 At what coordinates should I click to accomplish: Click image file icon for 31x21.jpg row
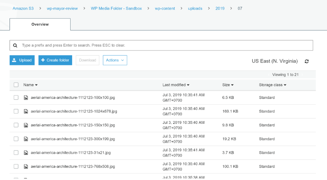[26, 153]
